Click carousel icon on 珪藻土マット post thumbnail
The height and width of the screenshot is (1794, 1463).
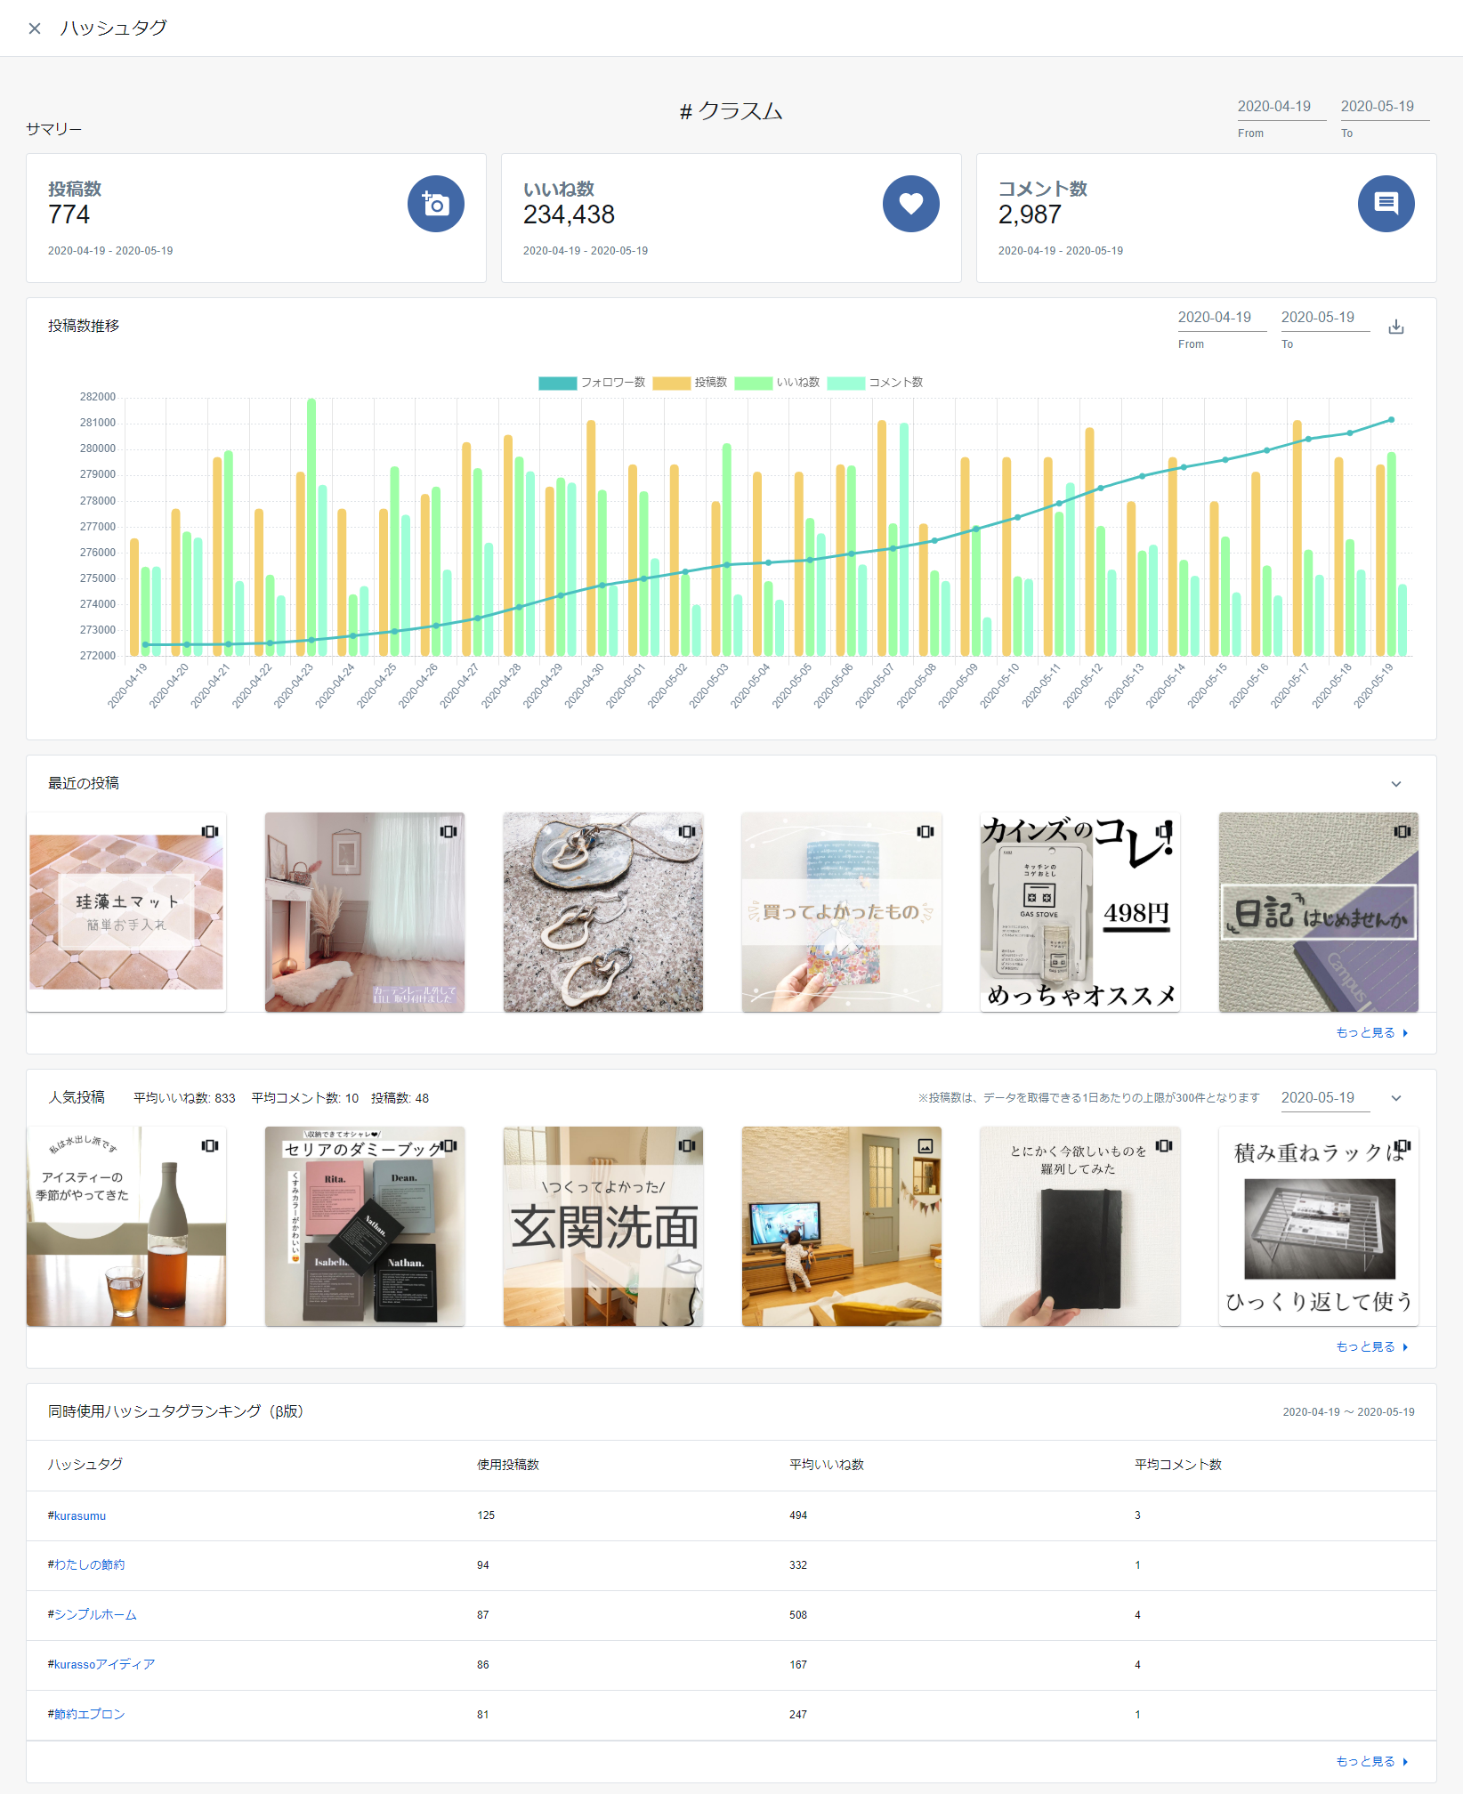click(x=210, y=831)
